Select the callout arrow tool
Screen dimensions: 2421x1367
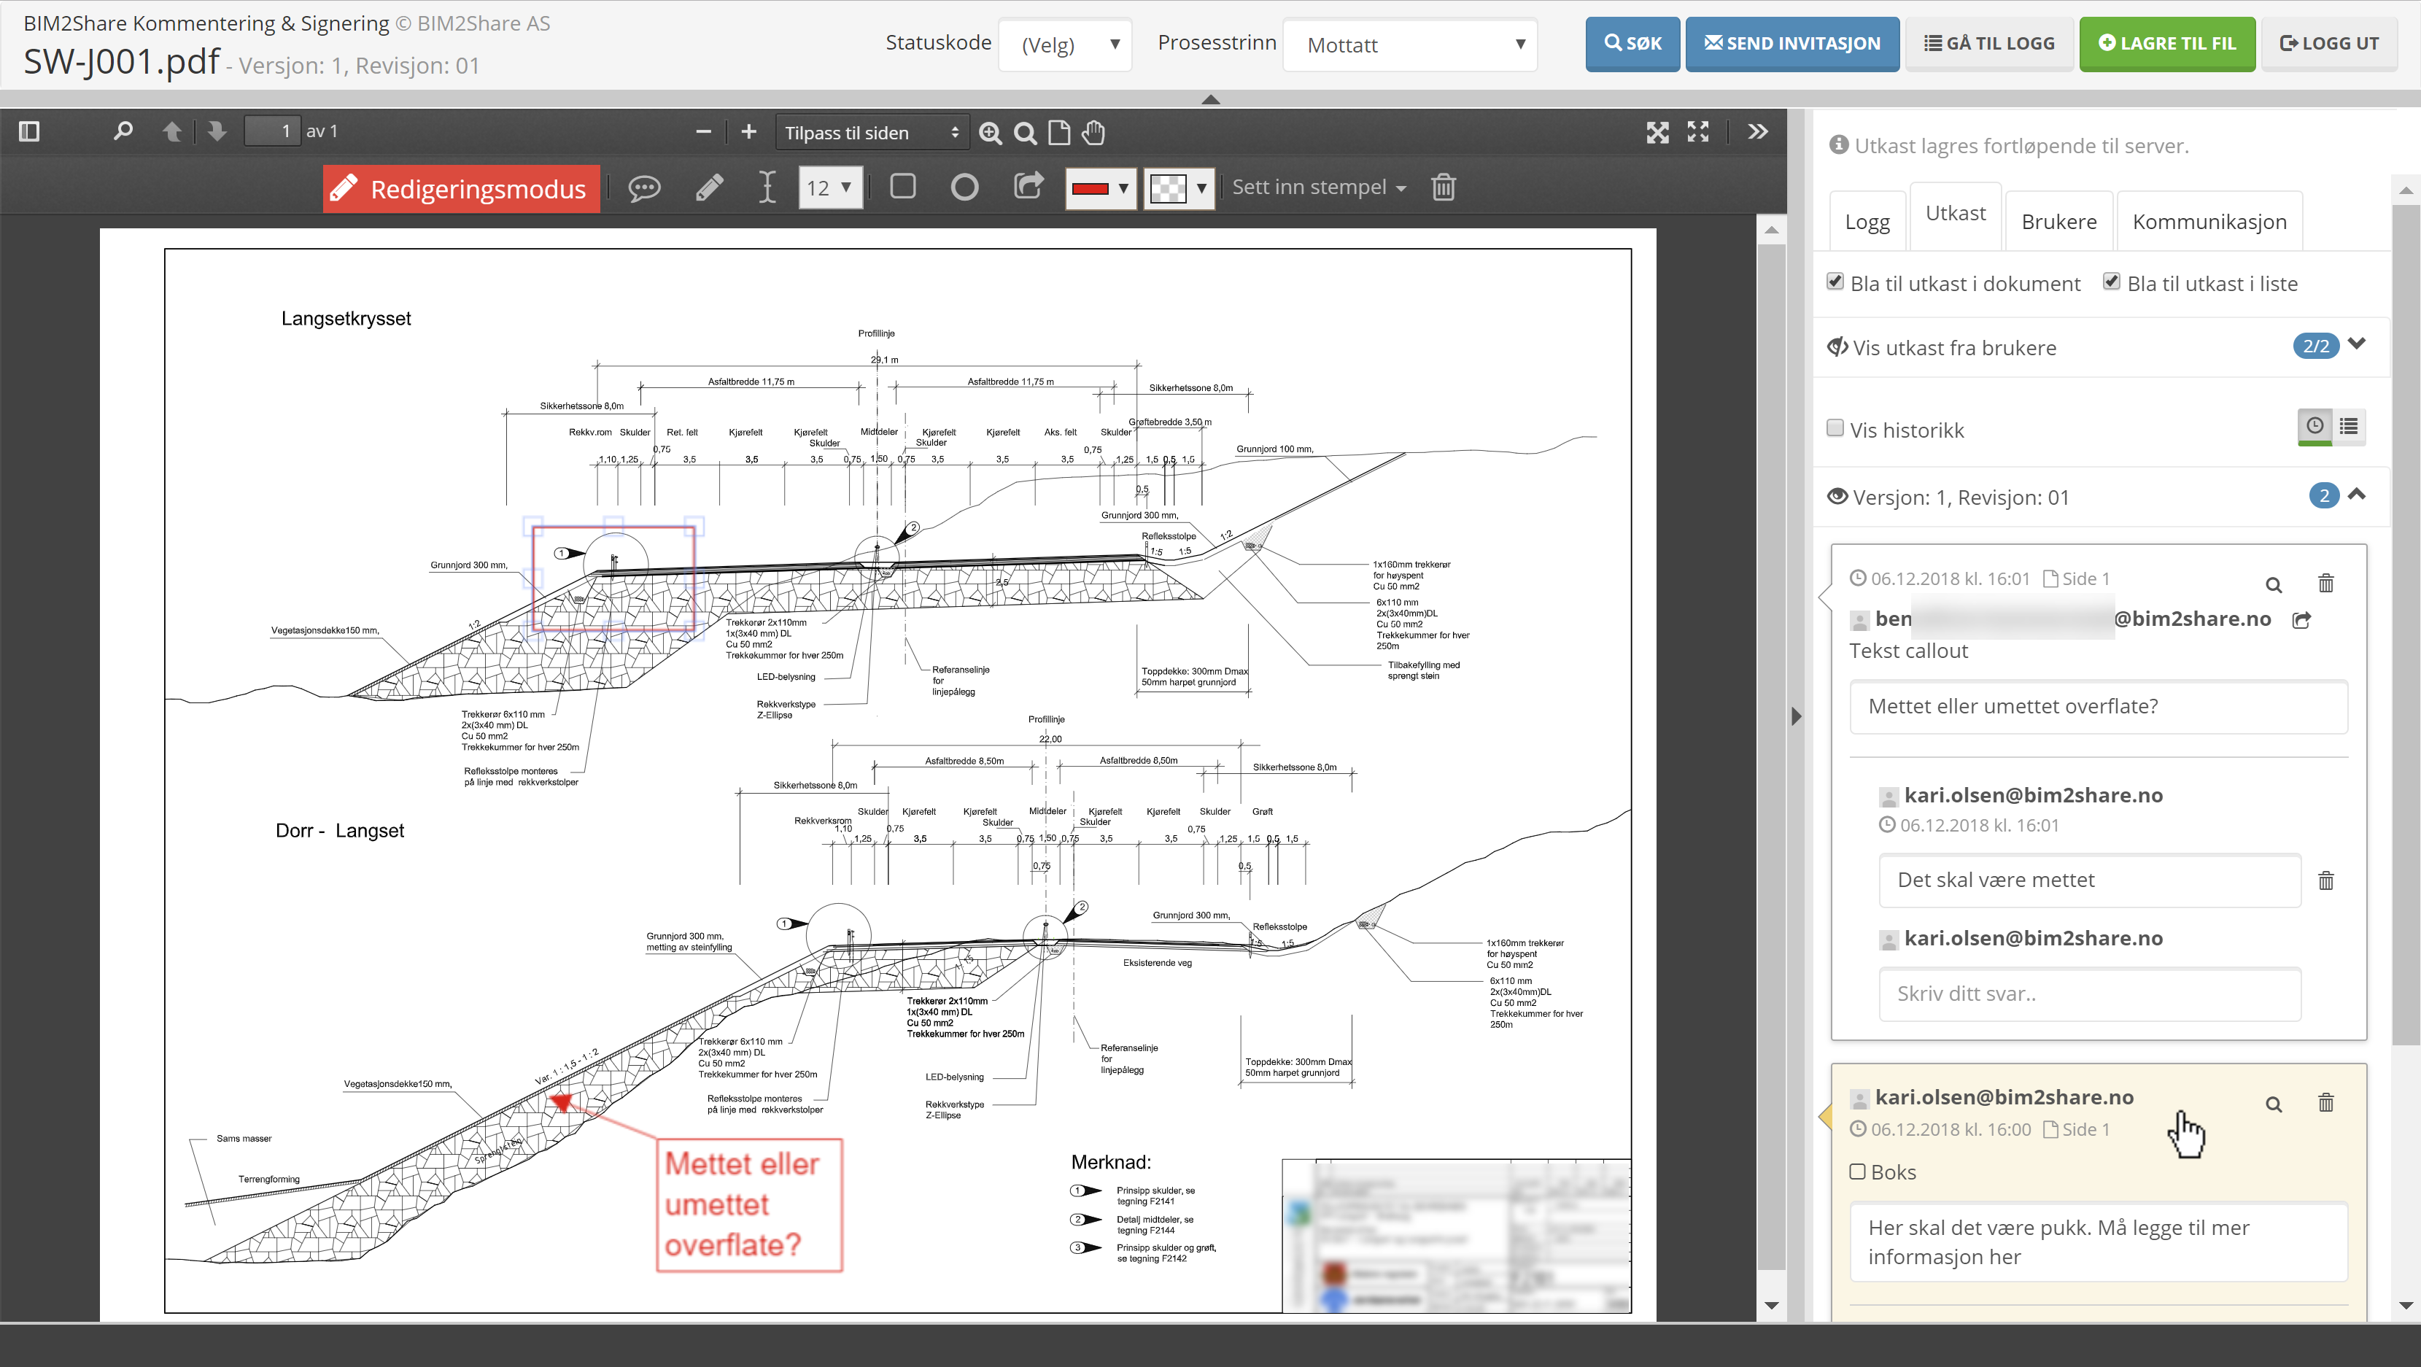[1029, 186]
